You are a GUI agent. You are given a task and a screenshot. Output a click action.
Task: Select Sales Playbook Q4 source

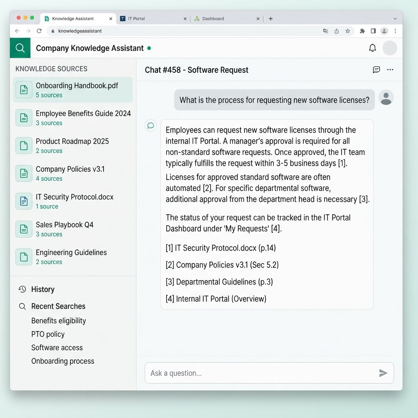(73, 229)
